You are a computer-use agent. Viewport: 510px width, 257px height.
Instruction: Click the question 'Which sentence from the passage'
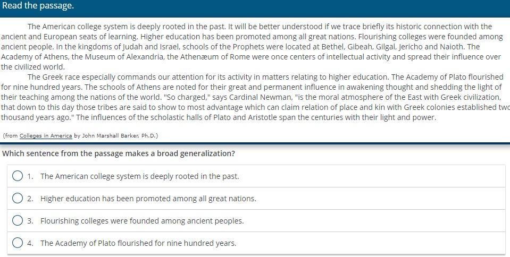coord(119,153)
